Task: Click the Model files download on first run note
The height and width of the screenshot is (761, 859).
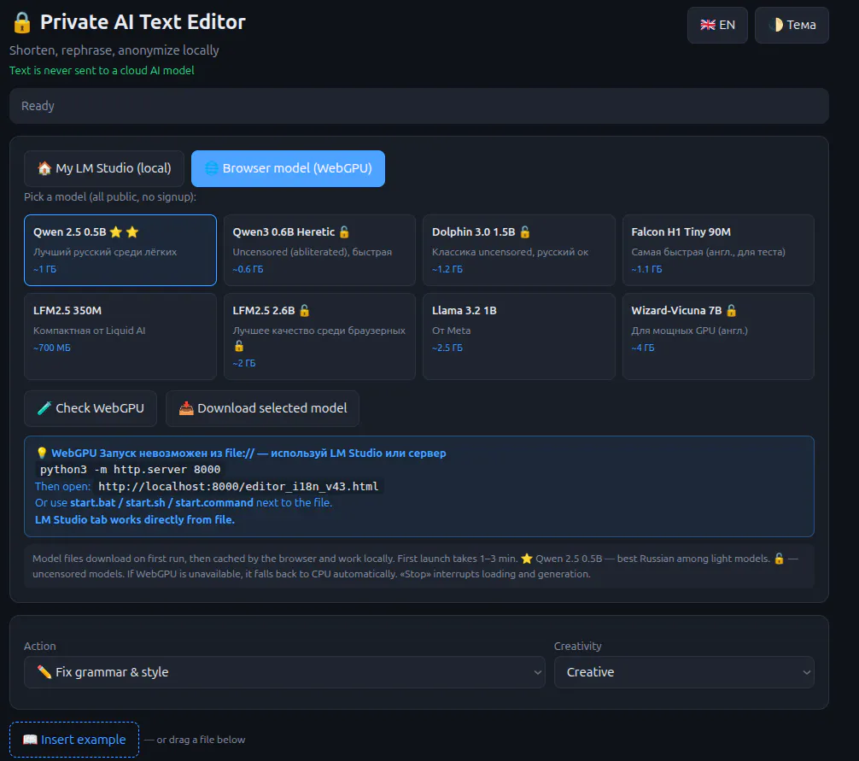Action: click(419, 566)
